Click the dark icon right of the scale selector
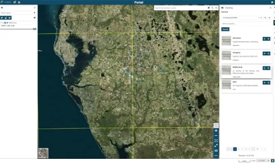This screenshot has height=163, width=275. tap(273, 161)
